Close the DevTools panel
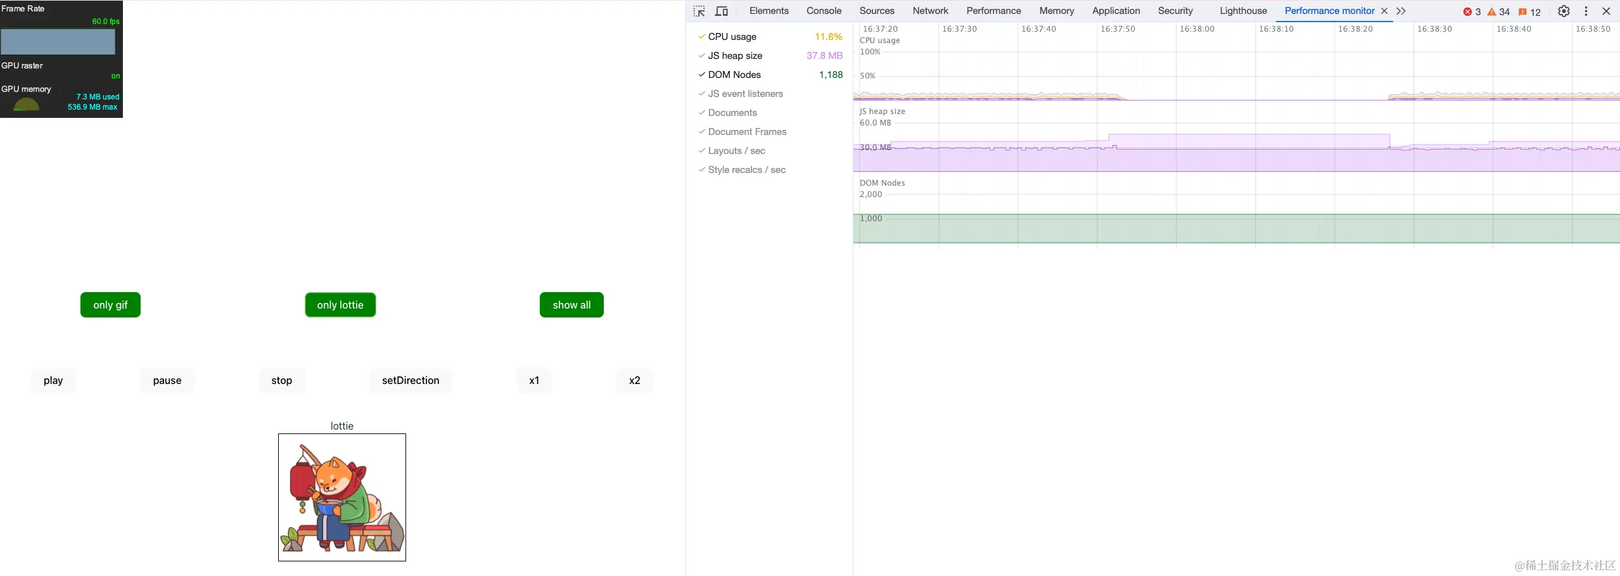 click(x=1606, y=11)
